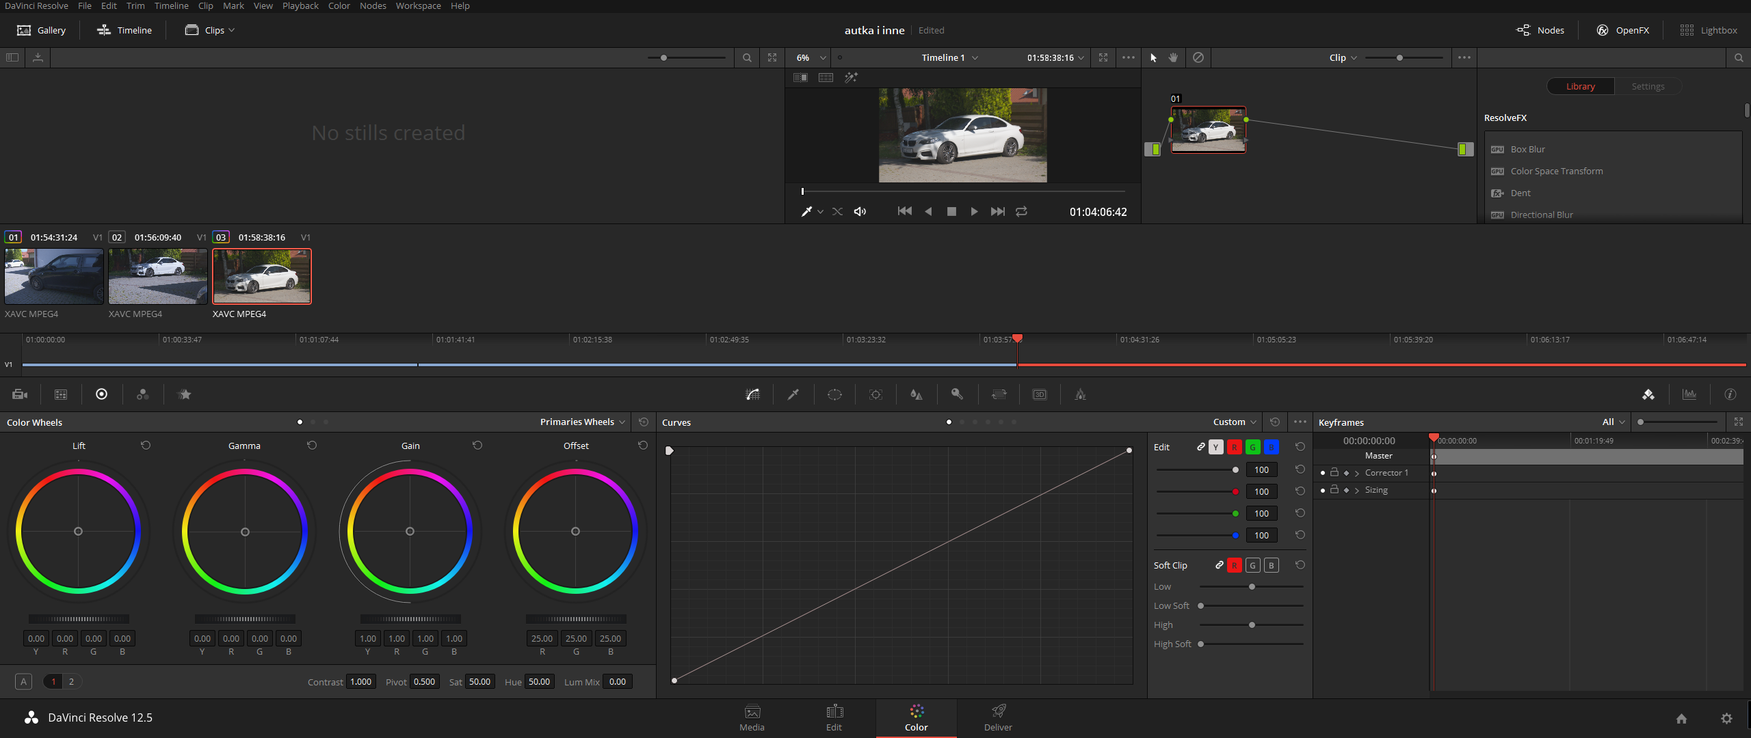Open the Curves Custom mode dropdown
1751x738 pixels.
coord(1235,422)
